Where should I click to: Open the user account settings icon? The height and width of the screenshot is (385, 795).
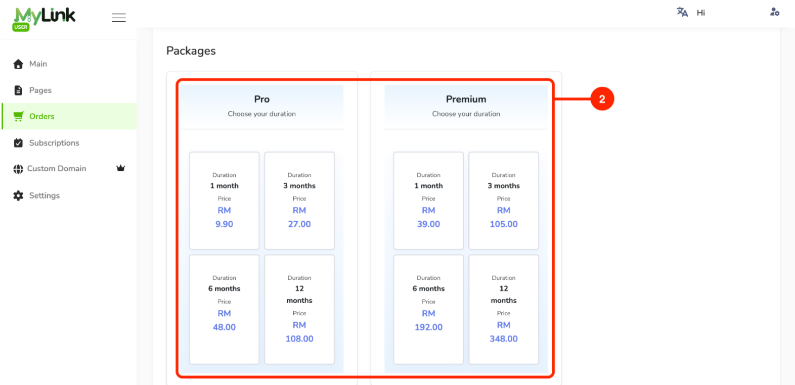[x=774, y=12]
